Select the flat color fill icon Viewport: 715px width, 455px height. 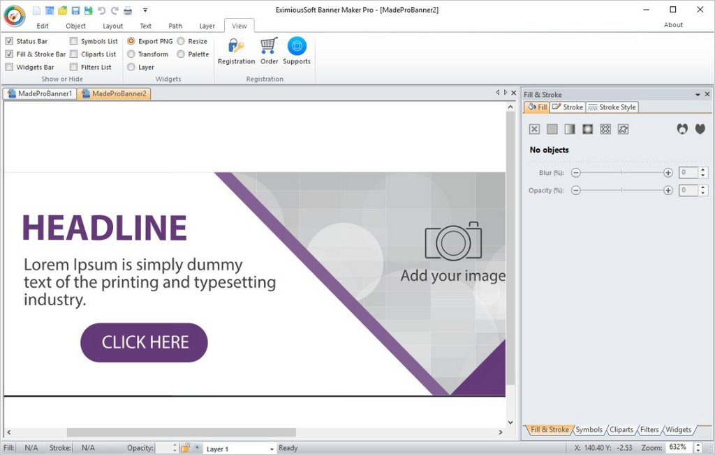pos(552,129)
